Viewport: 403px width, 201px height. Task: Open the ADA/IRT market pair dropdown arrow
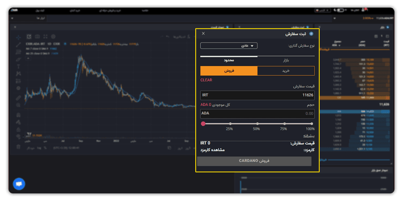click(x=334, y=18)
